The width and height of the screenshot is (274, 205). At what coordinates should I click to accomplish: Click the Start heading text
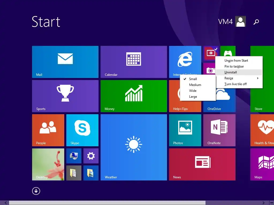46,22
